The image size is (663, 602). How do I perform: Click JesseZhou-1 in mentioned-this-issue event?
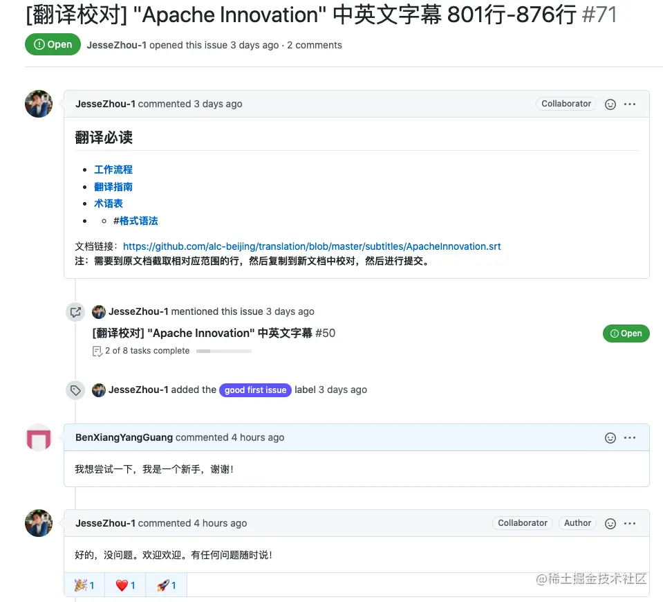coord(138,311)
